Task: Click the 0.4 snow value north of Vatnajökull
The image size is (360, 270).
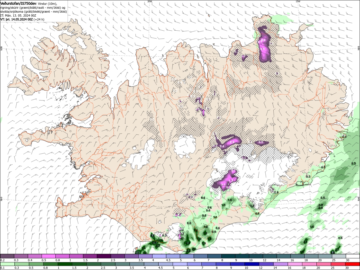Action: [222, 146]
